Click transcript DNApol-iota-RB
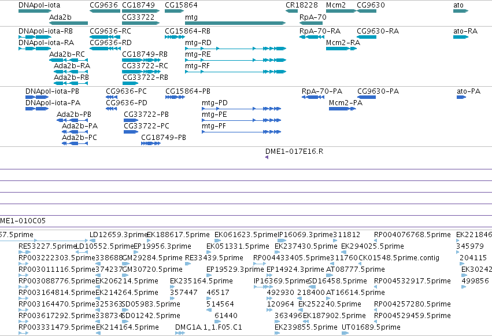Viewport: 492px width, 336px height. tap(35, 37)
